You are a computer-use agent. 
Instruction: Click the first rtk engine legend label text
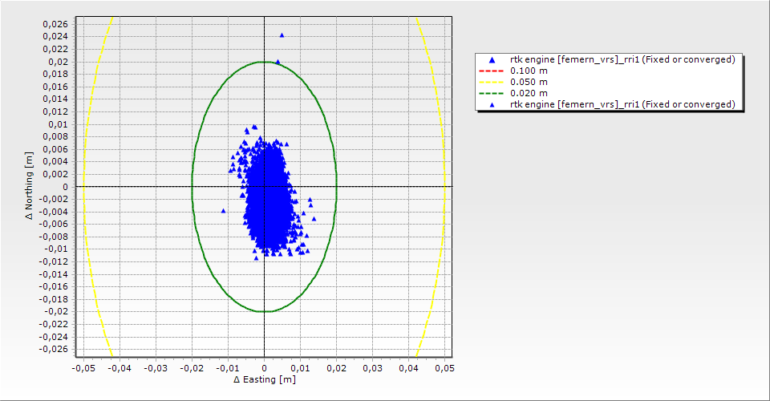click(622, 59)
